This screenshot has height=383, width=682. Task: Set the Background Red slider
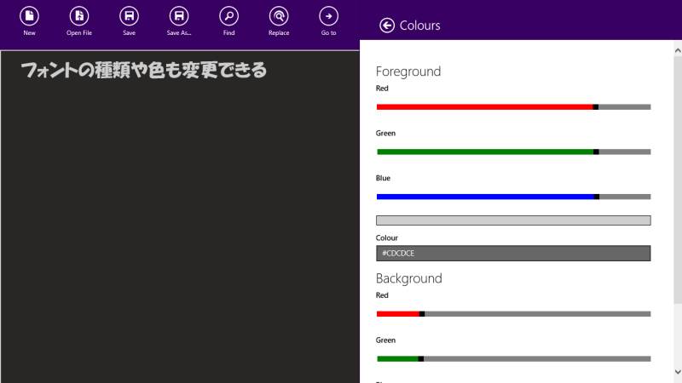(x=513, y=314)
